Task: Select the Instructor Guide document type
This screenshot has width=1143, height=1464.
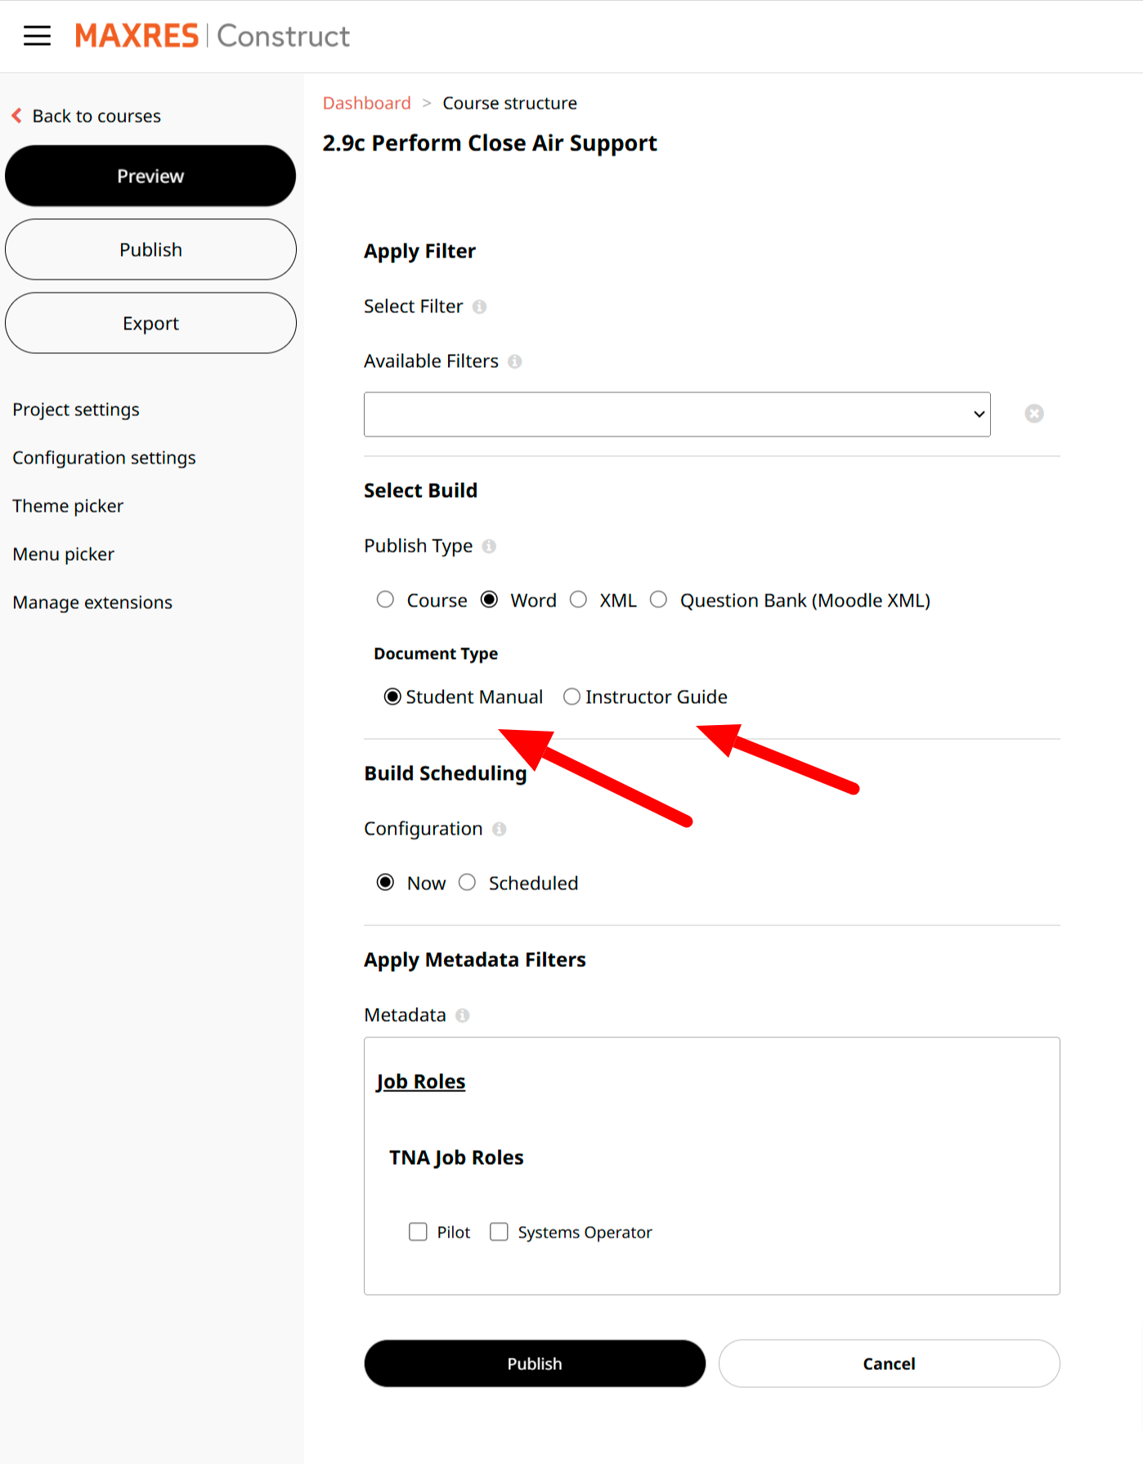Action: pos(571,696)
